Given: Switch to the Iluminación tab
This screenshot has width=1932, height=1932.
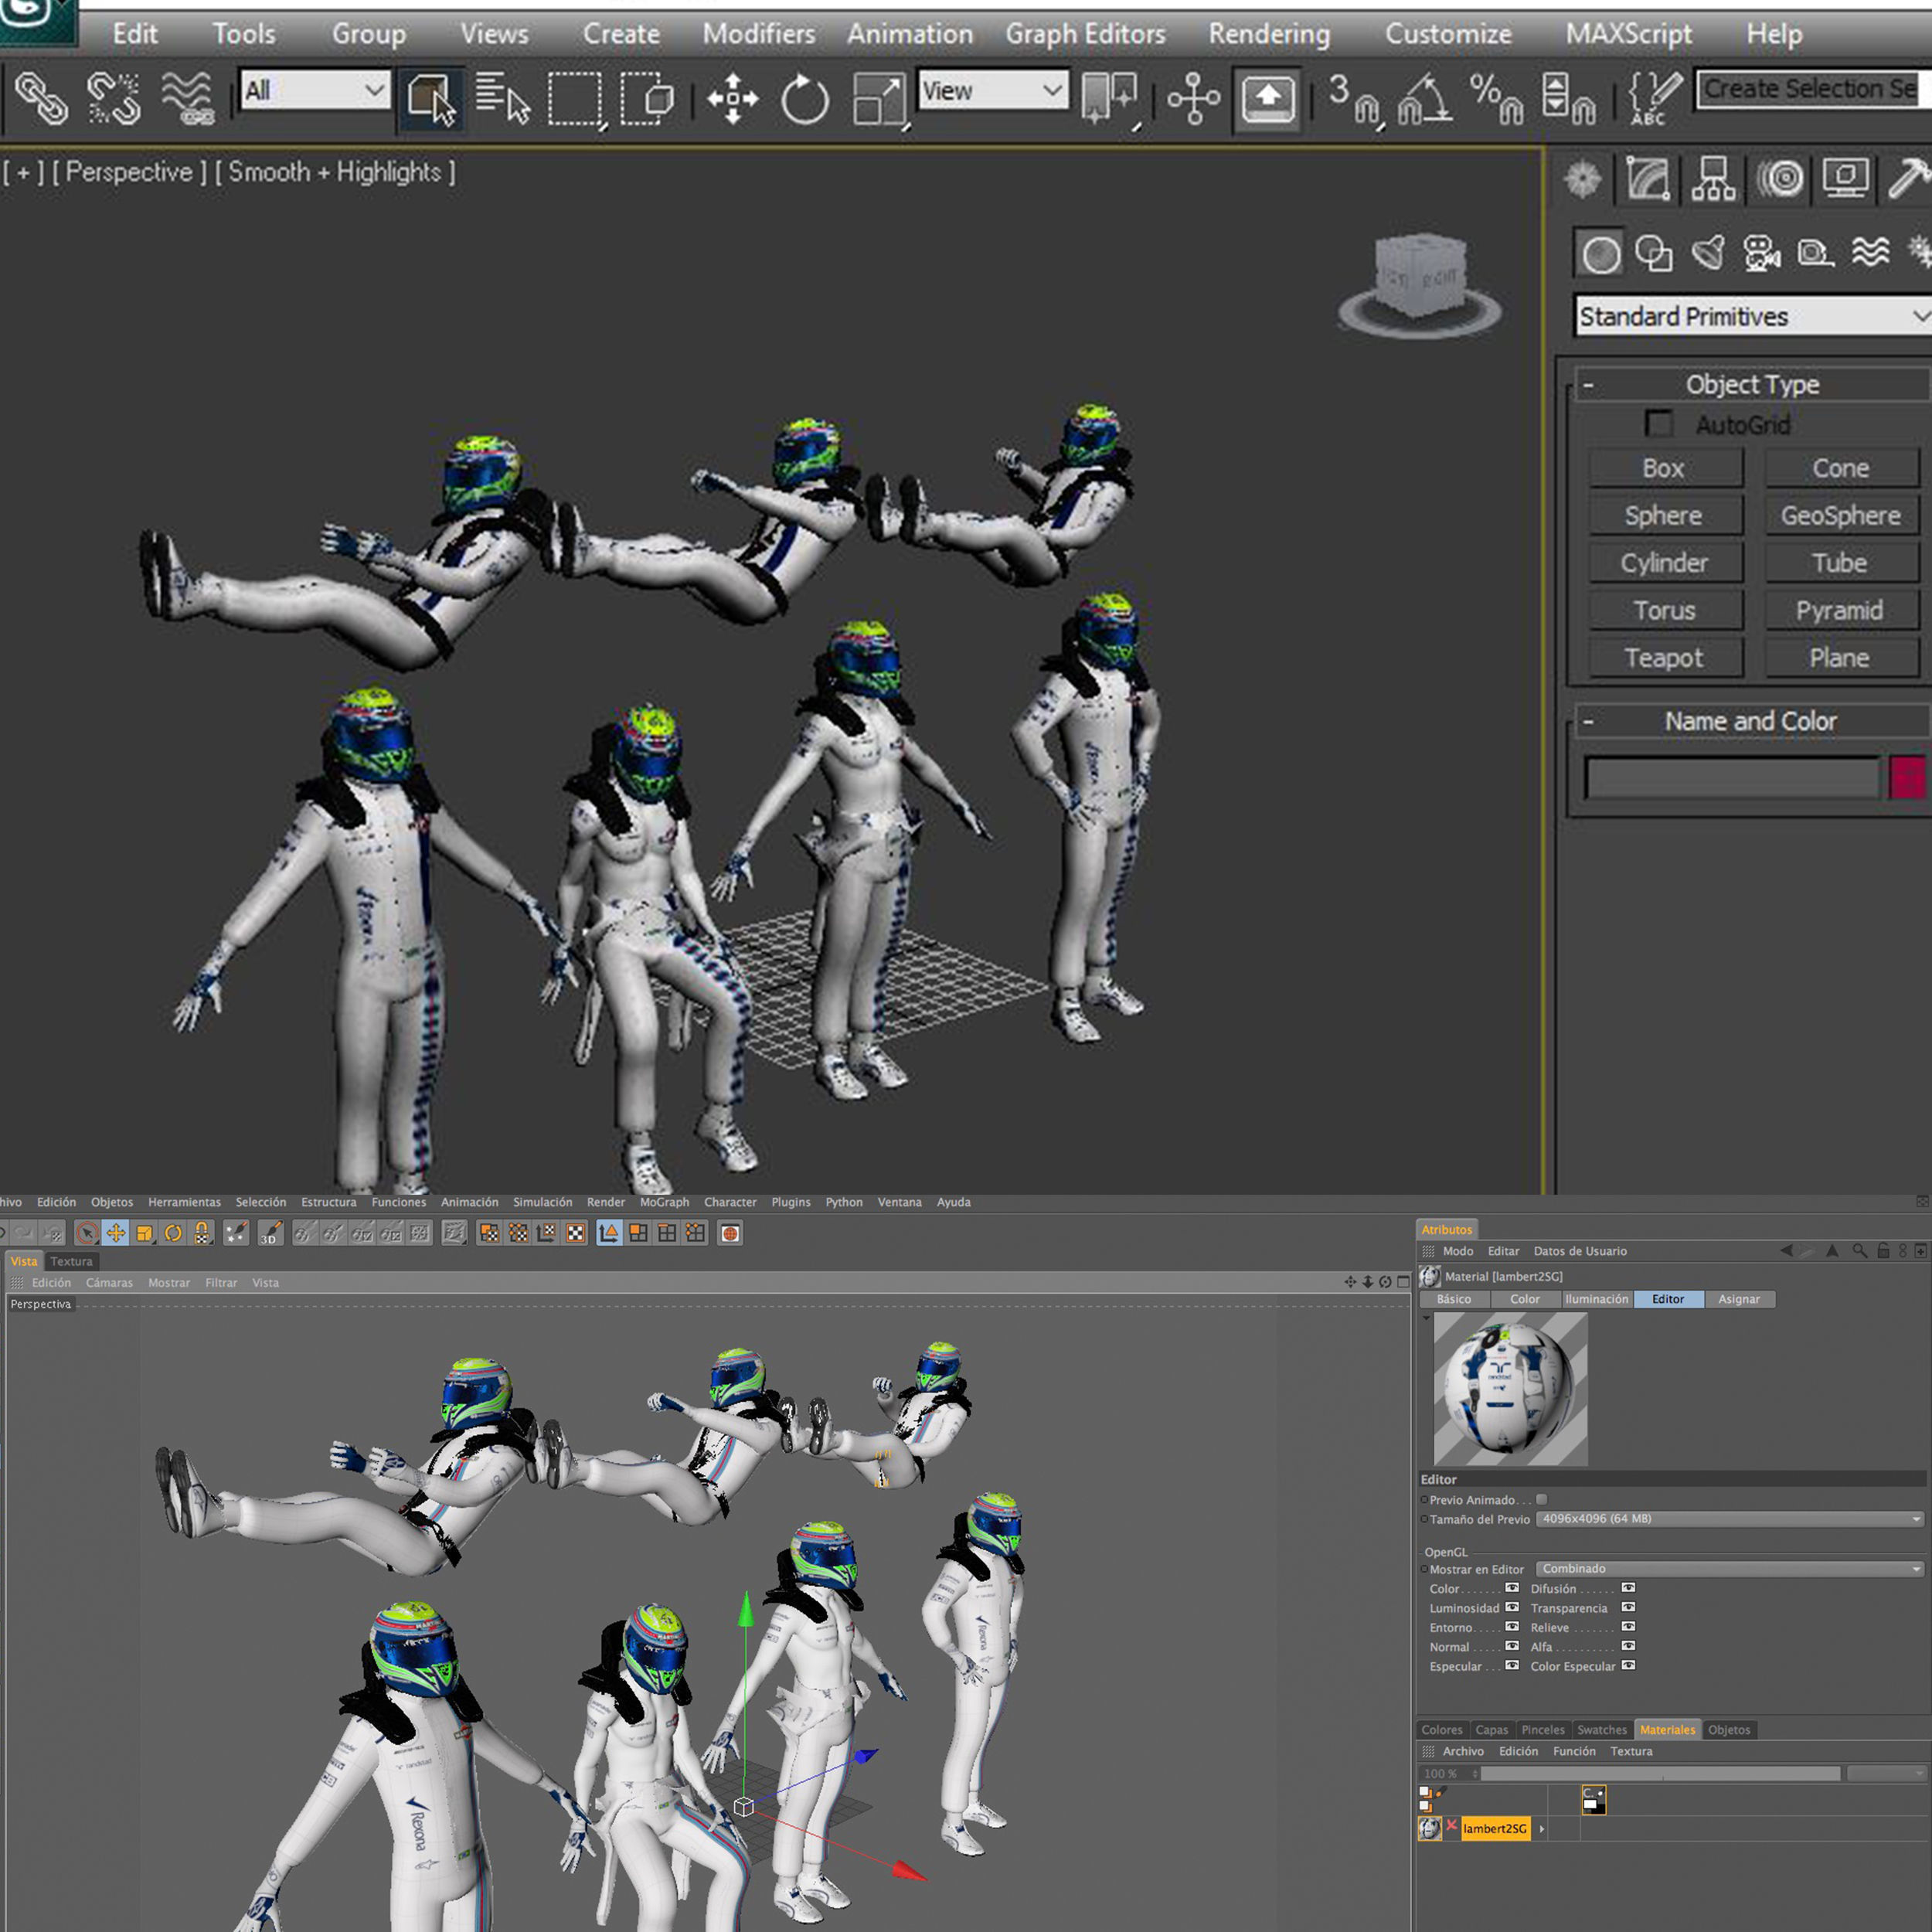Looking at the screenshot, I should pos(1596,1299).
